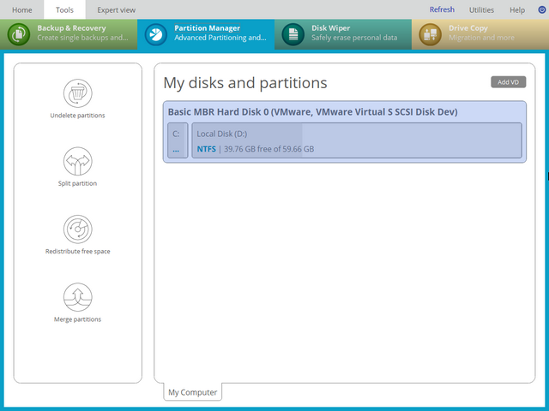This screenshot has width=549, height=411.
Task: Click the Undelete partitions icon
Action: point(77,92)
